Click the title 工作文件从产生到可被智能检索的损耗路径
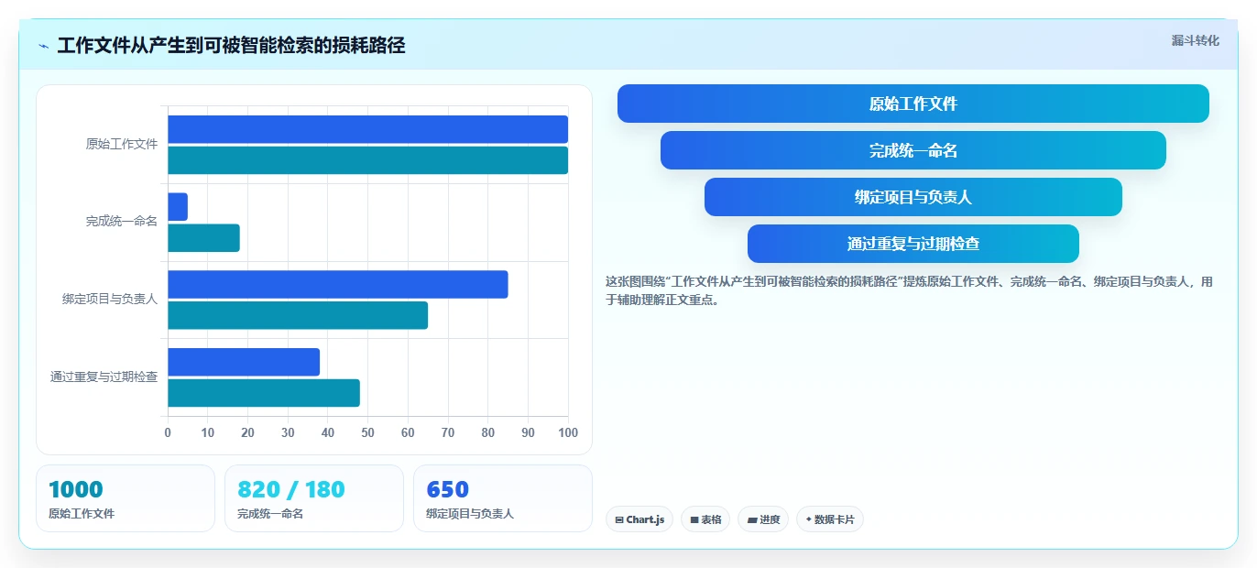1257x568 pixels. coord(232,46)
